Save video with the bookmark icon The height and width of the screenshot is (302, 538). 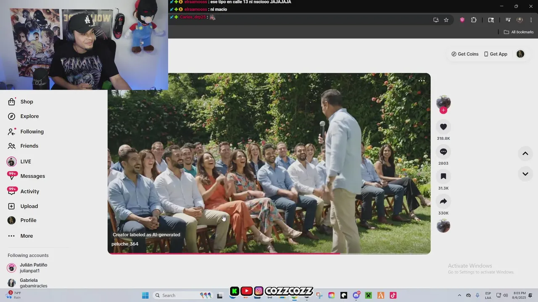click(443, 176)
